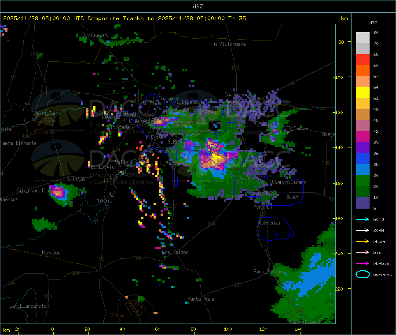Click the eb+bip magenta arrow legend icon
This screenshot has width=396, height=335.
coord(363,264)
